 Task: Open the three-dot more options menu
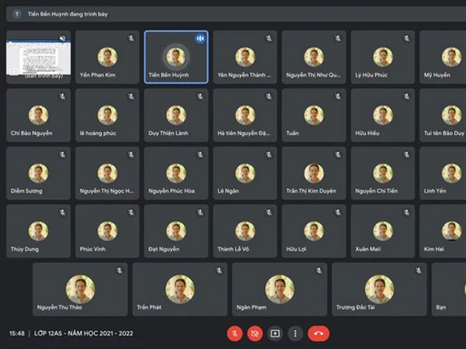[x=295, y=333]
